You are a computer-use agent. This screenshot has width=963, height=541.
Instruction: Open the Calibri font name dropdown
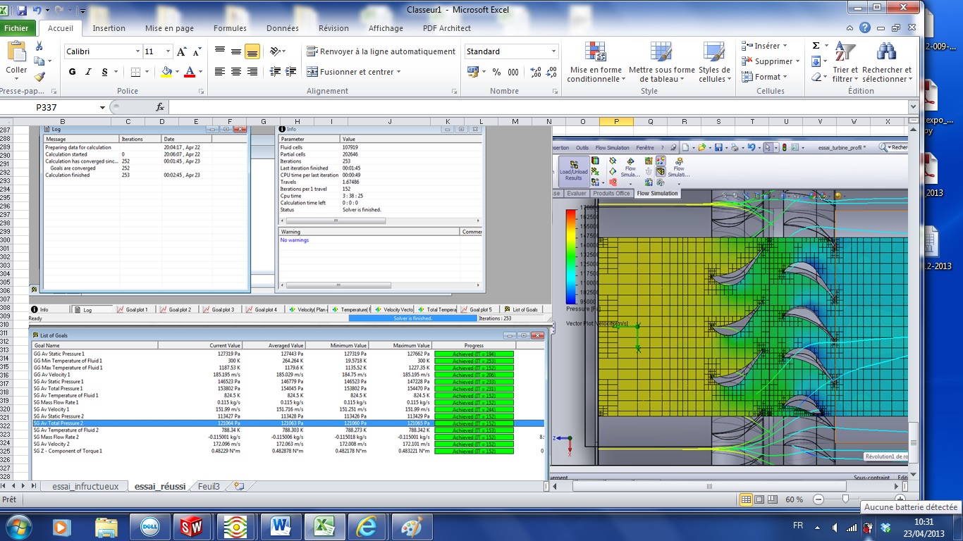pos(137,51)
